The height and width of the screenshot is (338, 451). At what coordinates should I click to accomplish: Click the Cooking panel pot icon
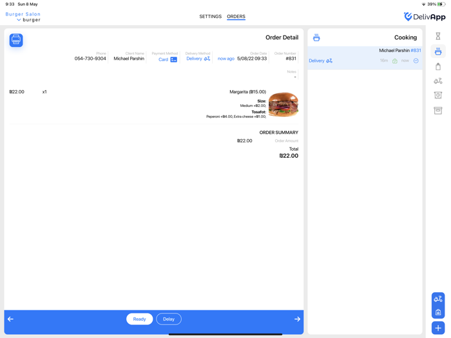coord(316,37)
